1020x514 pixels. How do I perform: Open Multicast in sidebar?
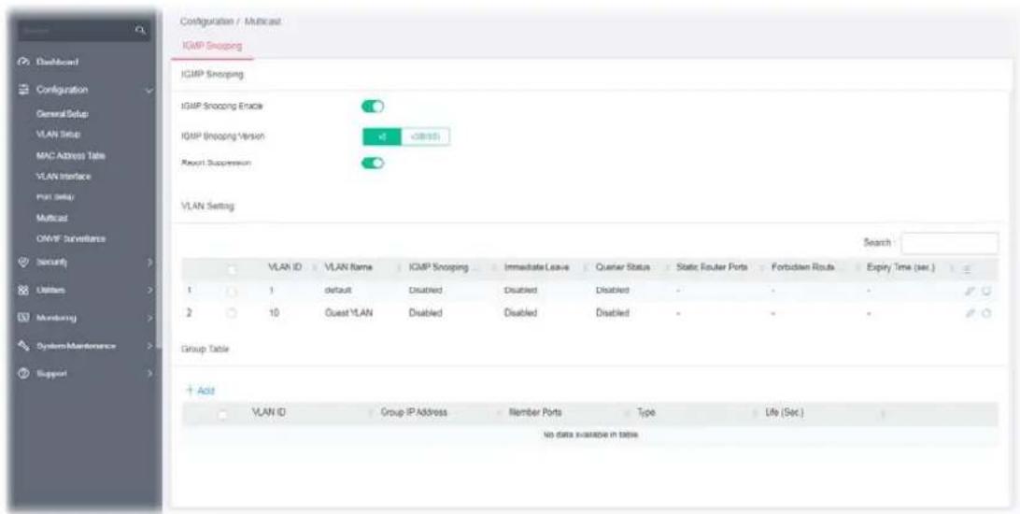(x=53, y=218)
